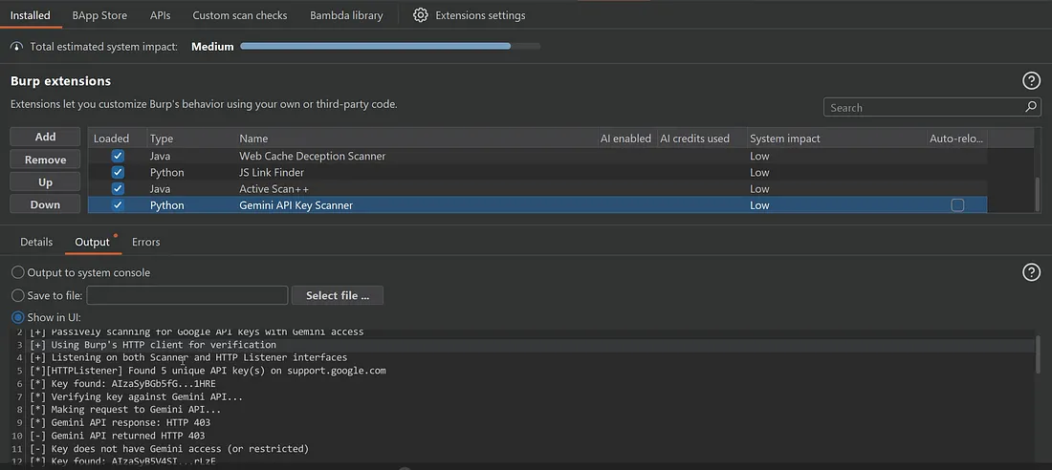The height and width of the screenshot is (470, 1052).
Task: Uncheck Loaded for Active Scan++
Action: click(118, 188)
